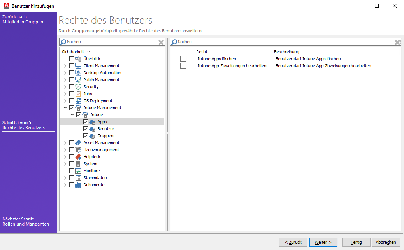Collapse the Intune Management node
This screenshot has height=250, width=404.
[65, 107]
